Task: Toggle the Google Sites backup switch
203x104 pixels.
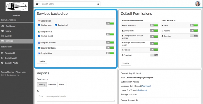Action: 110,53
